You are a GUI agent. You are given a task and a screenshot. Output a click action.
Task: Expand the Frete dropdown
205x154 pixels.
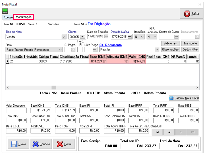(x=60, y=49)
